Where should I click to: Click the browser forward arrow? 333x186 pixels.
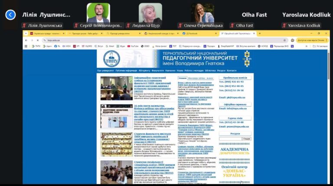(x=32, y=40)
